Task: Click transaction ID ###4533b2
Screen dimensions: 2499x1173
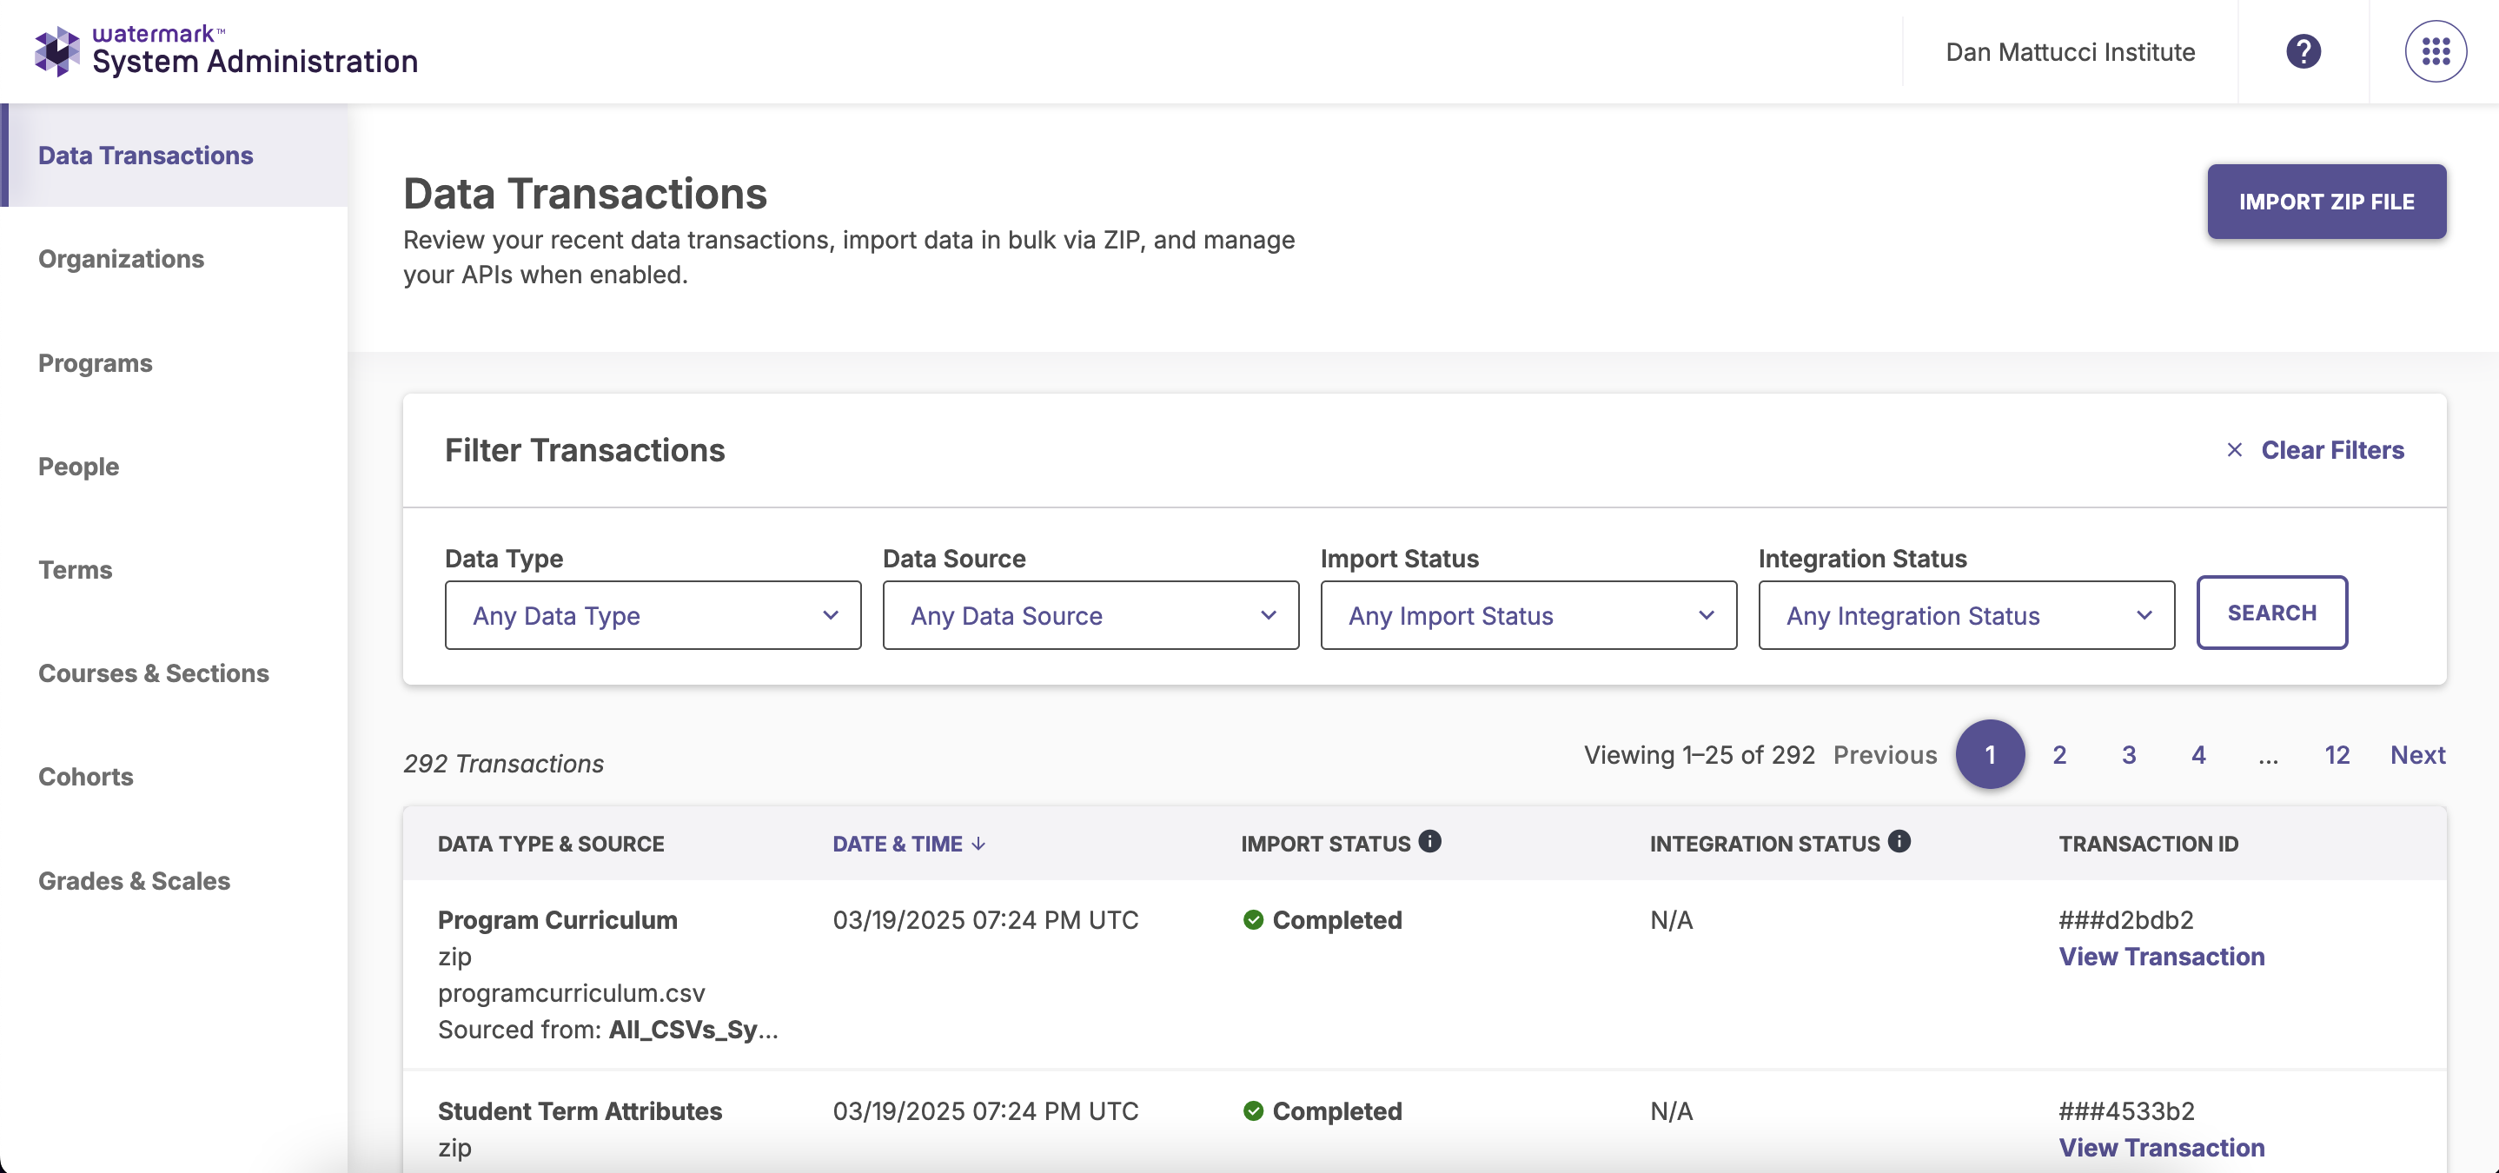Action: point(2126,1111)
